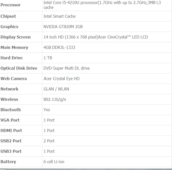Click the VGA Port label

10,120
